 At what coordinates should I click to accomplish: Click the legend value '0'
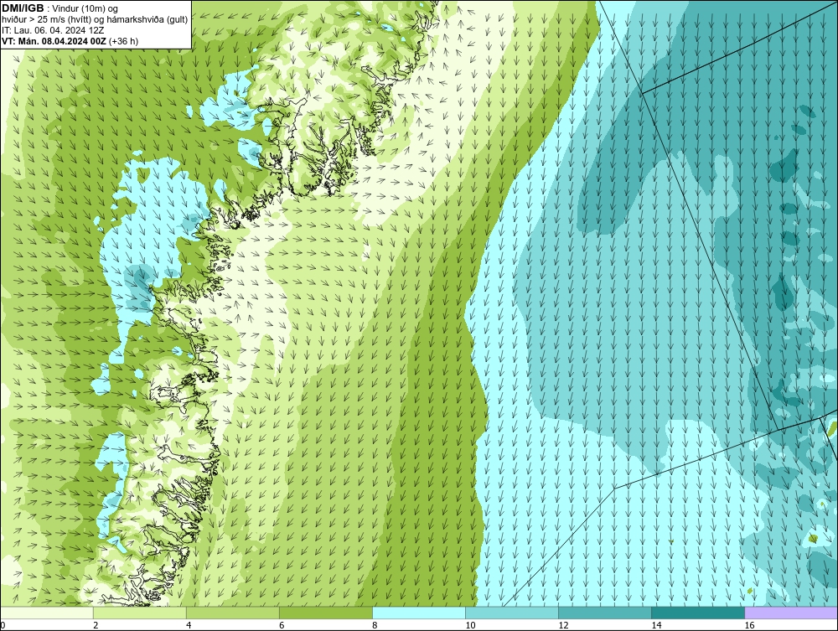point(3,625)
